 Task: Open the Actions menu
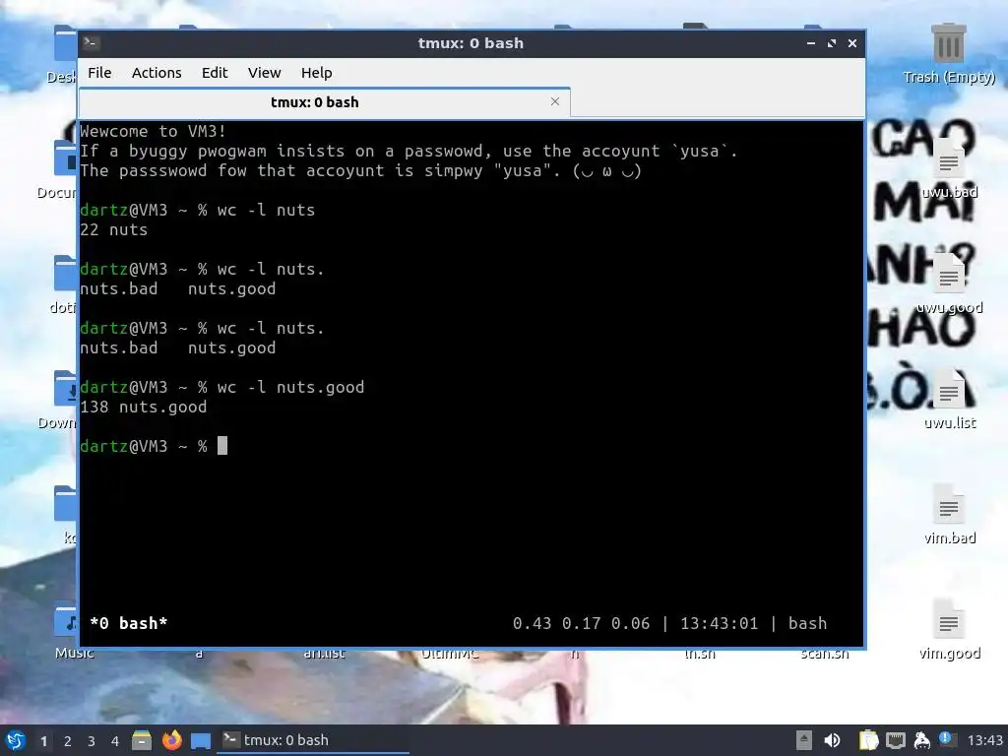tap(157, 73)
